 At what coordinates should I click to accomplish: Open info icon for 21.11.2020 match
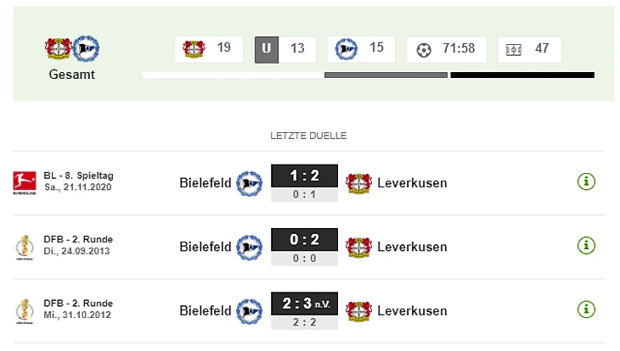click(586, 181)
